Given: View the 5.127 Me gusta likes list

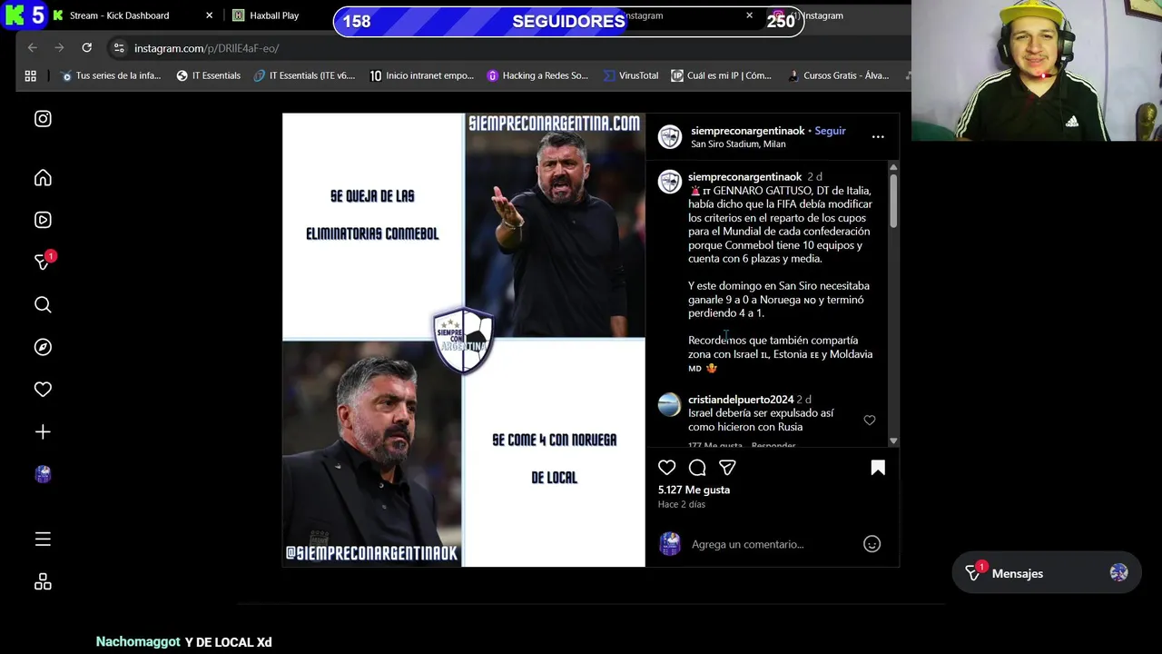Looking at the screenshot, I should pos(694,490).
